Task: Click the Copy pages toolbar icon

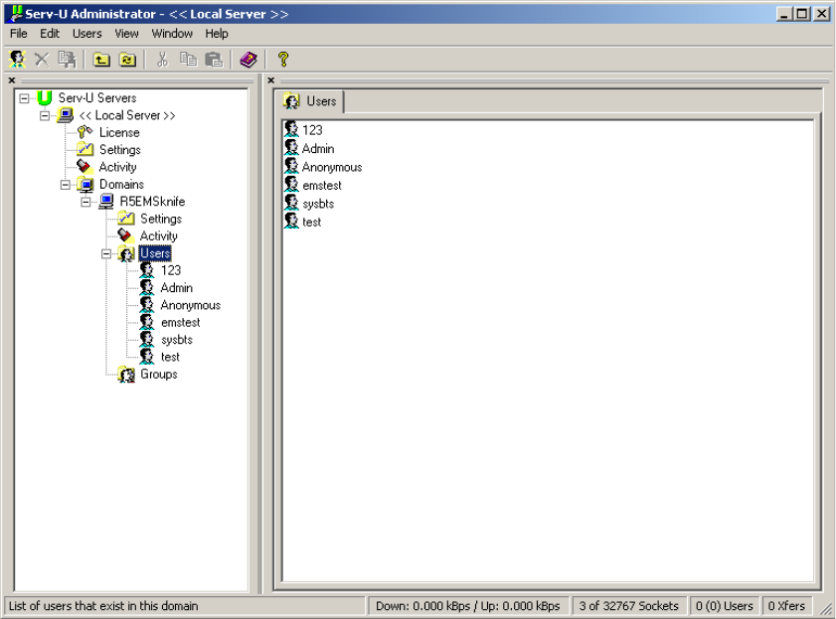Action: (188, 60)
